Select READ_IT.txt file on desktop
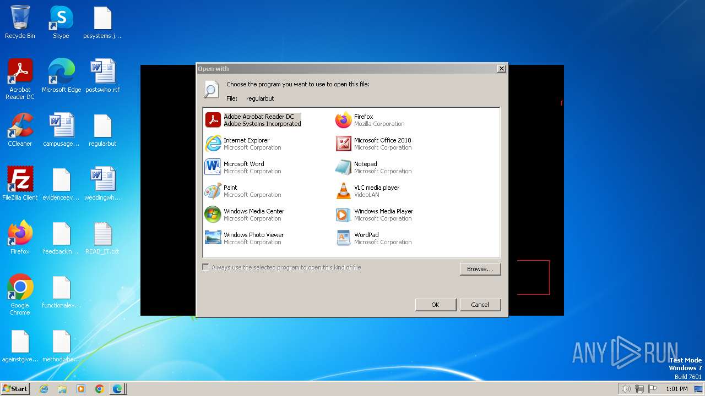The width and height of the screenshot is (705, 396). [102, 238]
